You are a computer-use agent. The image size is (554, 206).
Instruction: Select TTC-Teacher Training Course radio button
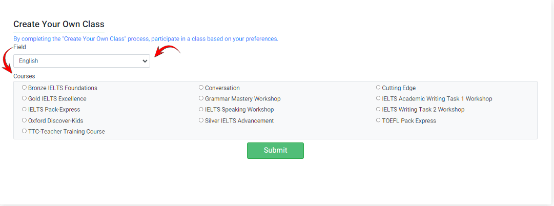point(25,131)
